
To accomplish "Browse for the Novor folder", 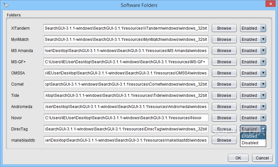I will click(224, 118).
